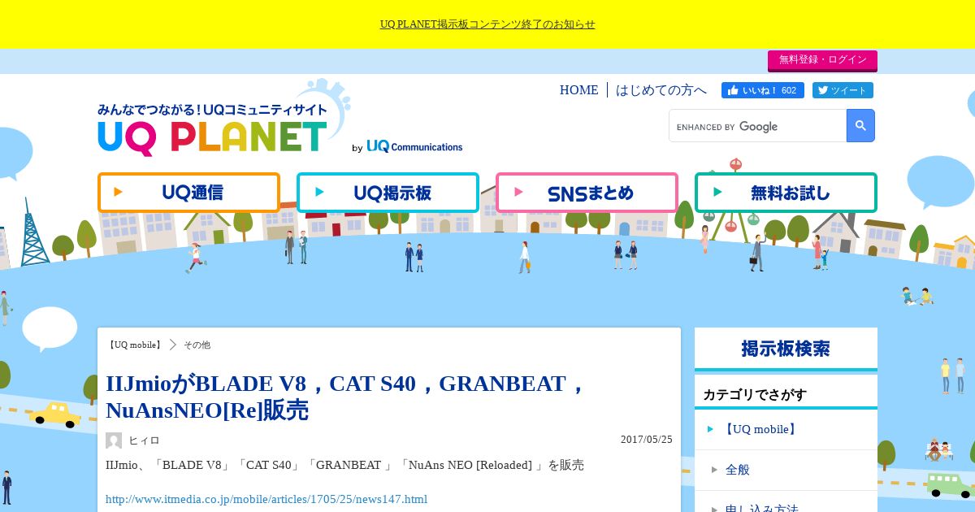This screenshot has width=975, height=512.
Task: Click the magnifier search submit icon
Action: tap(860, 126)
